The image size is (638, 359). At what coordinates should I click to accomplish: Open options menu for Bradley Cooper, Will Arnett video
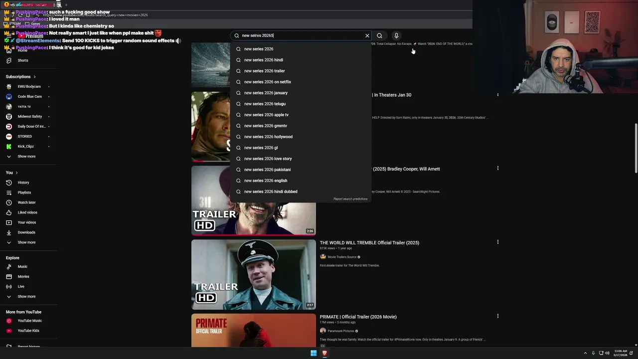pyautogui.click(x=497, y=169)
